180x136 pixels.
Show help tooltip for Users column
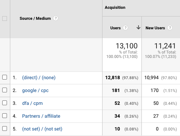point(125,28)
